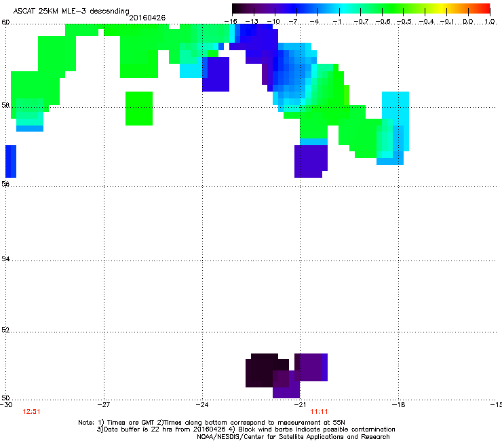Click the longitude label -21
Image resolution: width=502 pixels, height=441 pixels.
[300, 405]
